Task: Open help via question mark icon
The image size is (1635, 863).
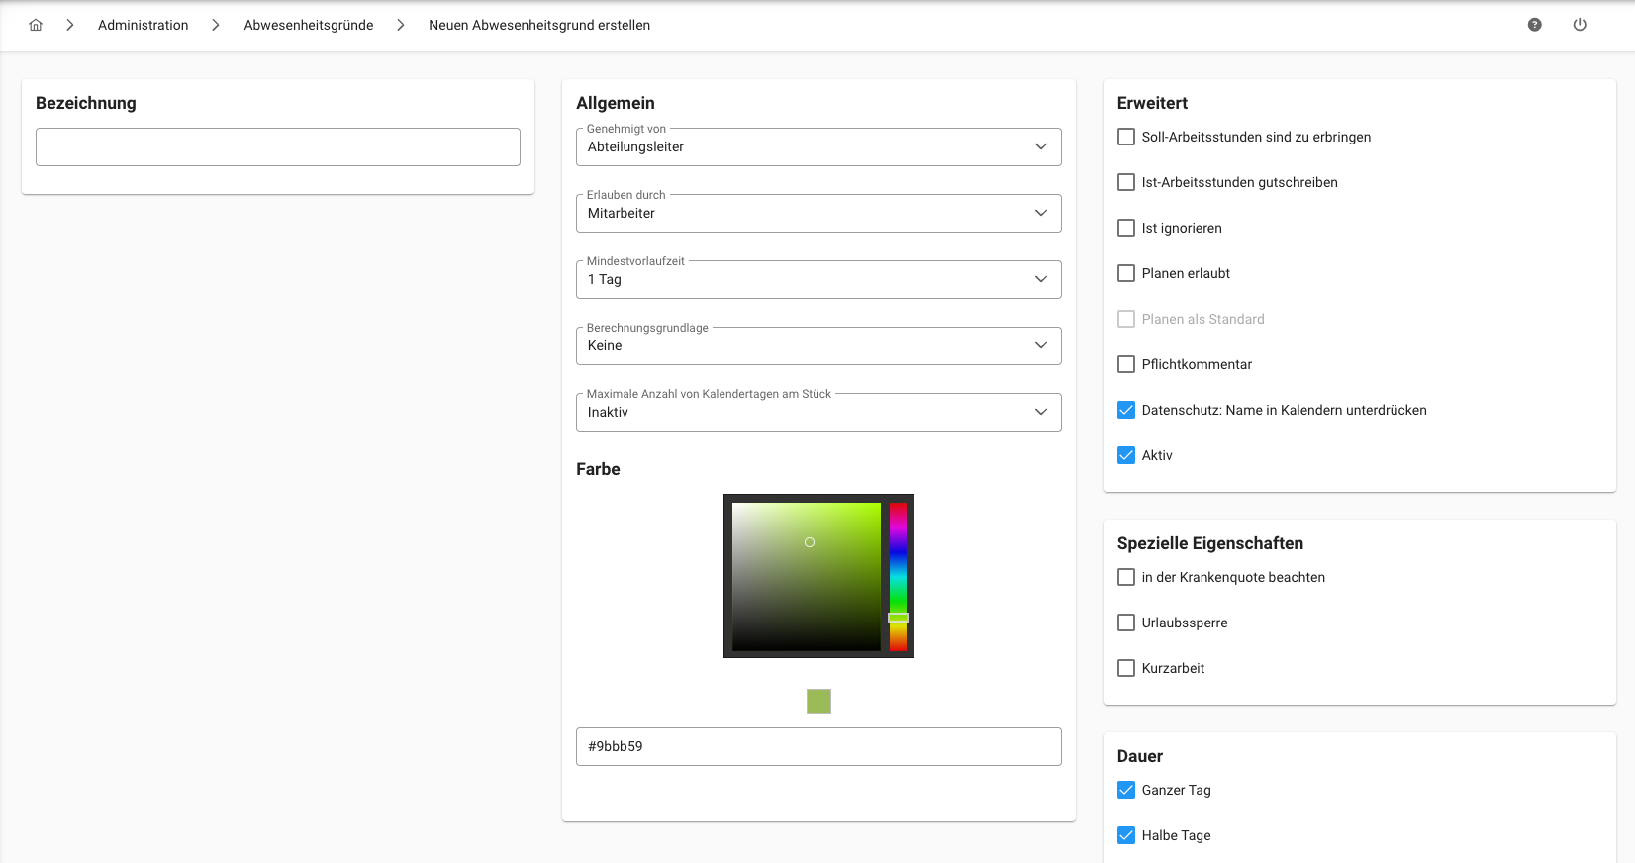Action: click(1534, 25)
